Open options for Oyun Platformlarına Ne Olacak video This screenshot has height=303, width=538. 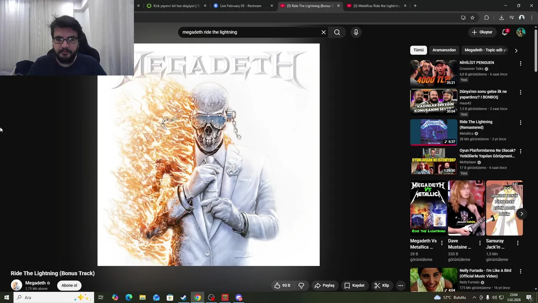coord(520,151)
